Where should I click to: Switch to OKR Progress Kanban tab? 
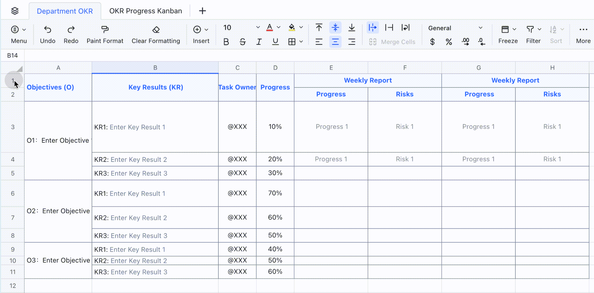pyautogui.click(x=146, y=11)
